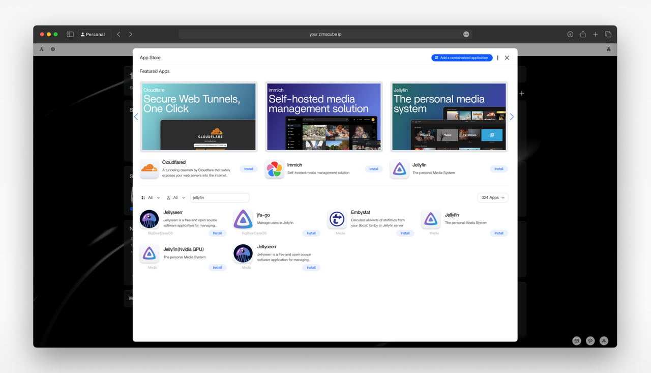Image resolution: width=651 pixels, height=373 pixels.
Task: Install Jellyfin(Nvidia GPU)
Action: pos(217,267)
